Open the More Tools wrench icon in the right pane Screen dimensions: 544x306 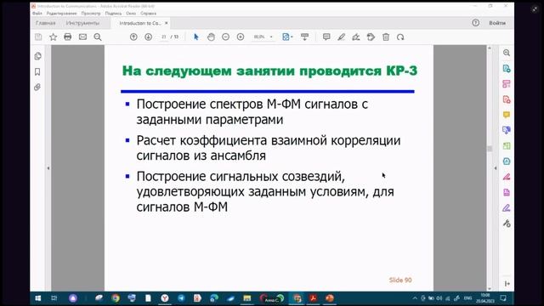click(507, 224)
